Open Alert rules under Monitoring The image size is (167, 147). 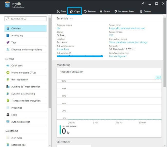tap(25, 138)
